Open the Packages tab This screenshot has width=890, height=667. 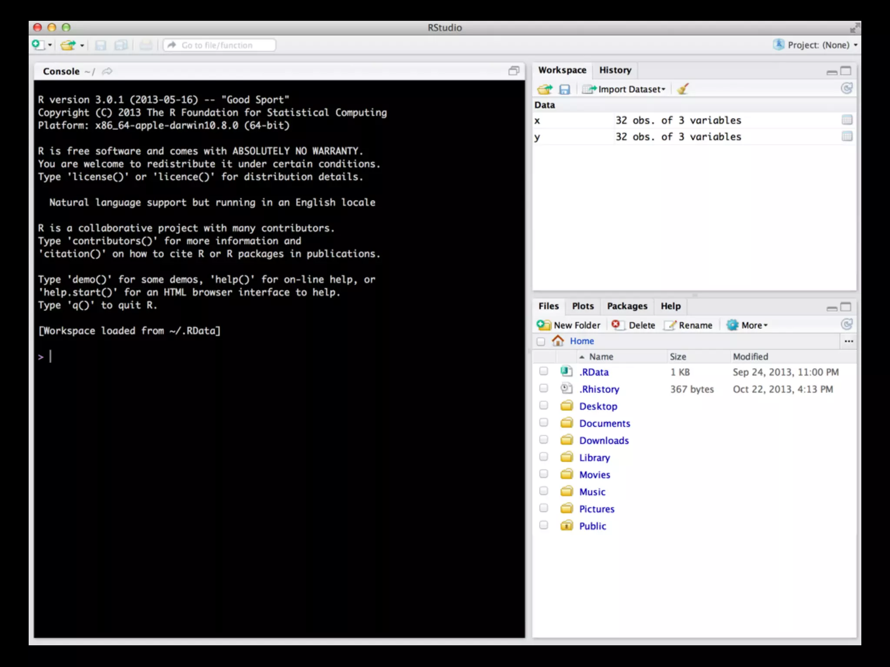(627, 306)
